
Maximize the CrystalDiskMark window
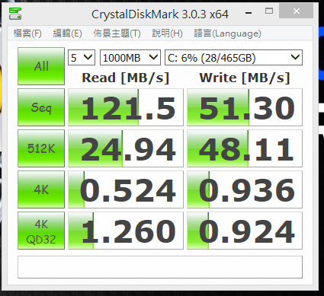coord(269,11)
